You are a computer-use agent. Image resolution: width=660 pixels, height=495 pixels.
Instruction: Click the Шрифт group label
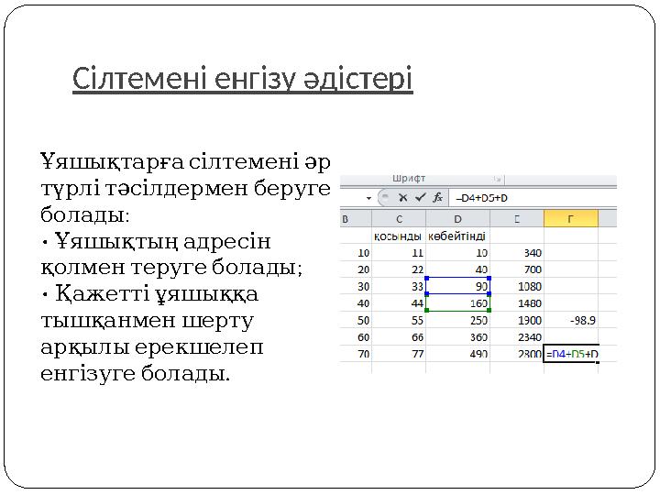point(409,179)
